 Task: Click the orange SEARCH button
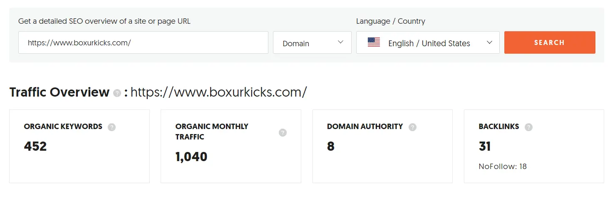coord(550,42)
